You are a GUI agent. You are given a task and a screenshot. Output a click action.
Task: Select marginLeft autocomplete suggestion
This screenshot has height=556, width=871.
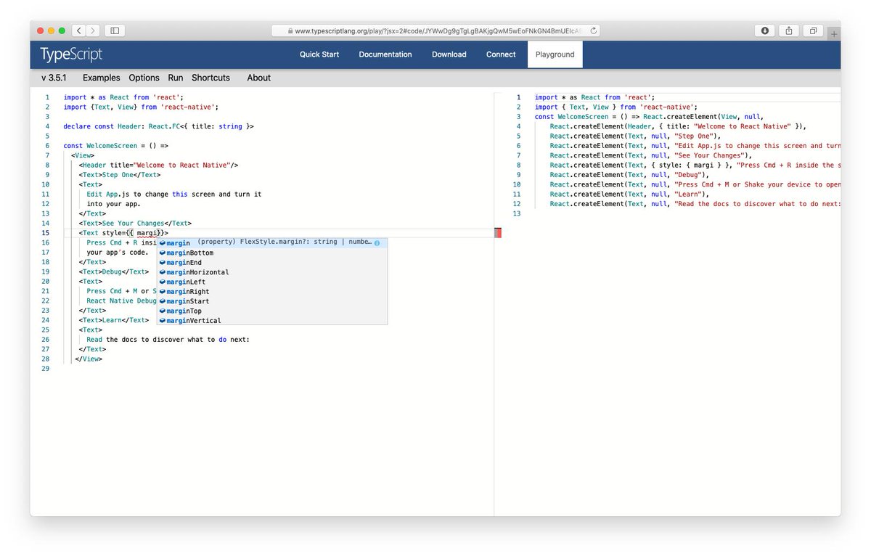[x=272, y=282]
